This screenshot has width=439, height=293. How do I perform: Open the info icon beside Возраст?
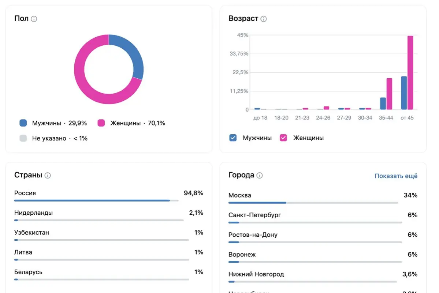pyautogui.click(x=264, y=19)
